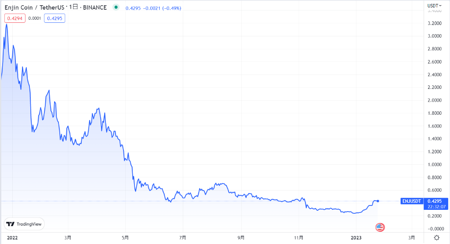Click the 3.2000 price axis label
450x244 pixels.
tap(435, 23)
